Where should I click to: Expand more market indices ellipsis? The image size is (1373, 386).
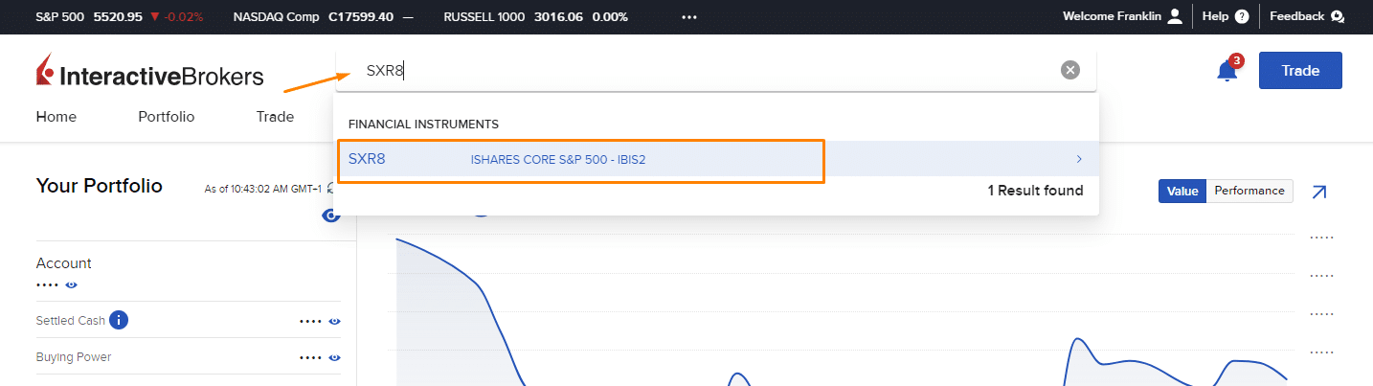tap(689, 17)
